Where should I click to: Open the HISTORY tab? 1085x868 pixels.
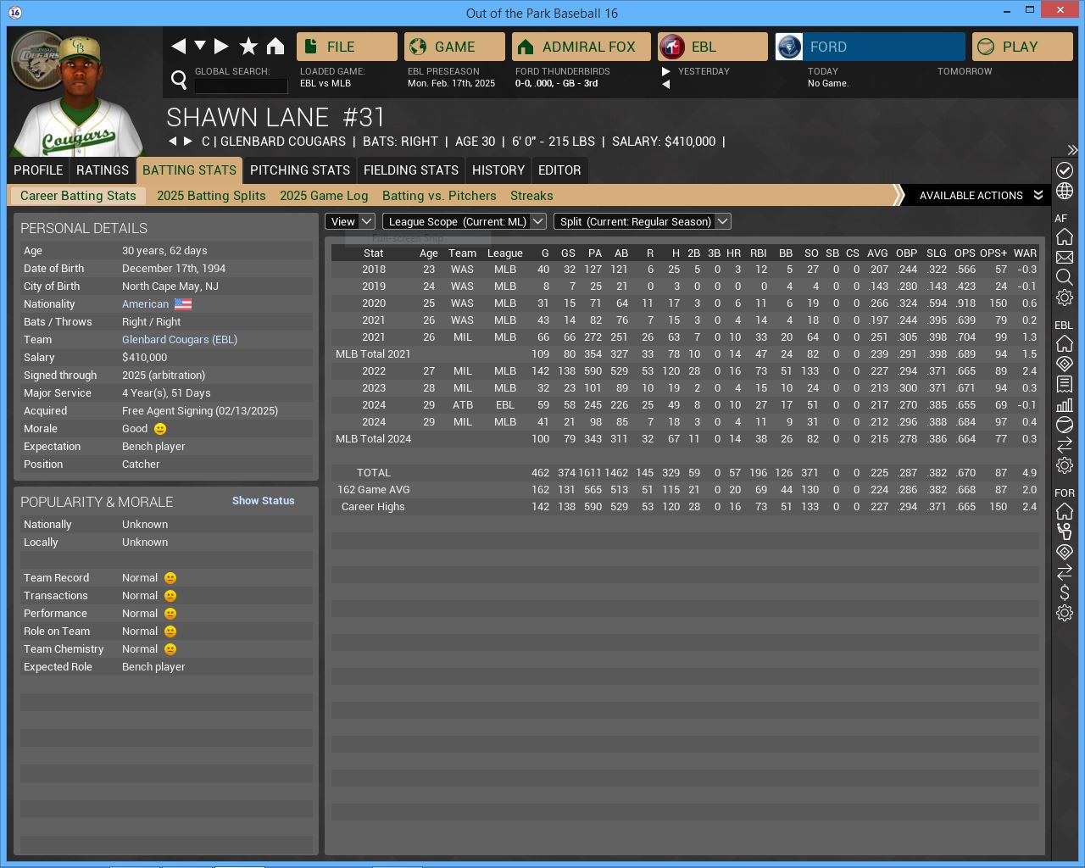[498, 170]
